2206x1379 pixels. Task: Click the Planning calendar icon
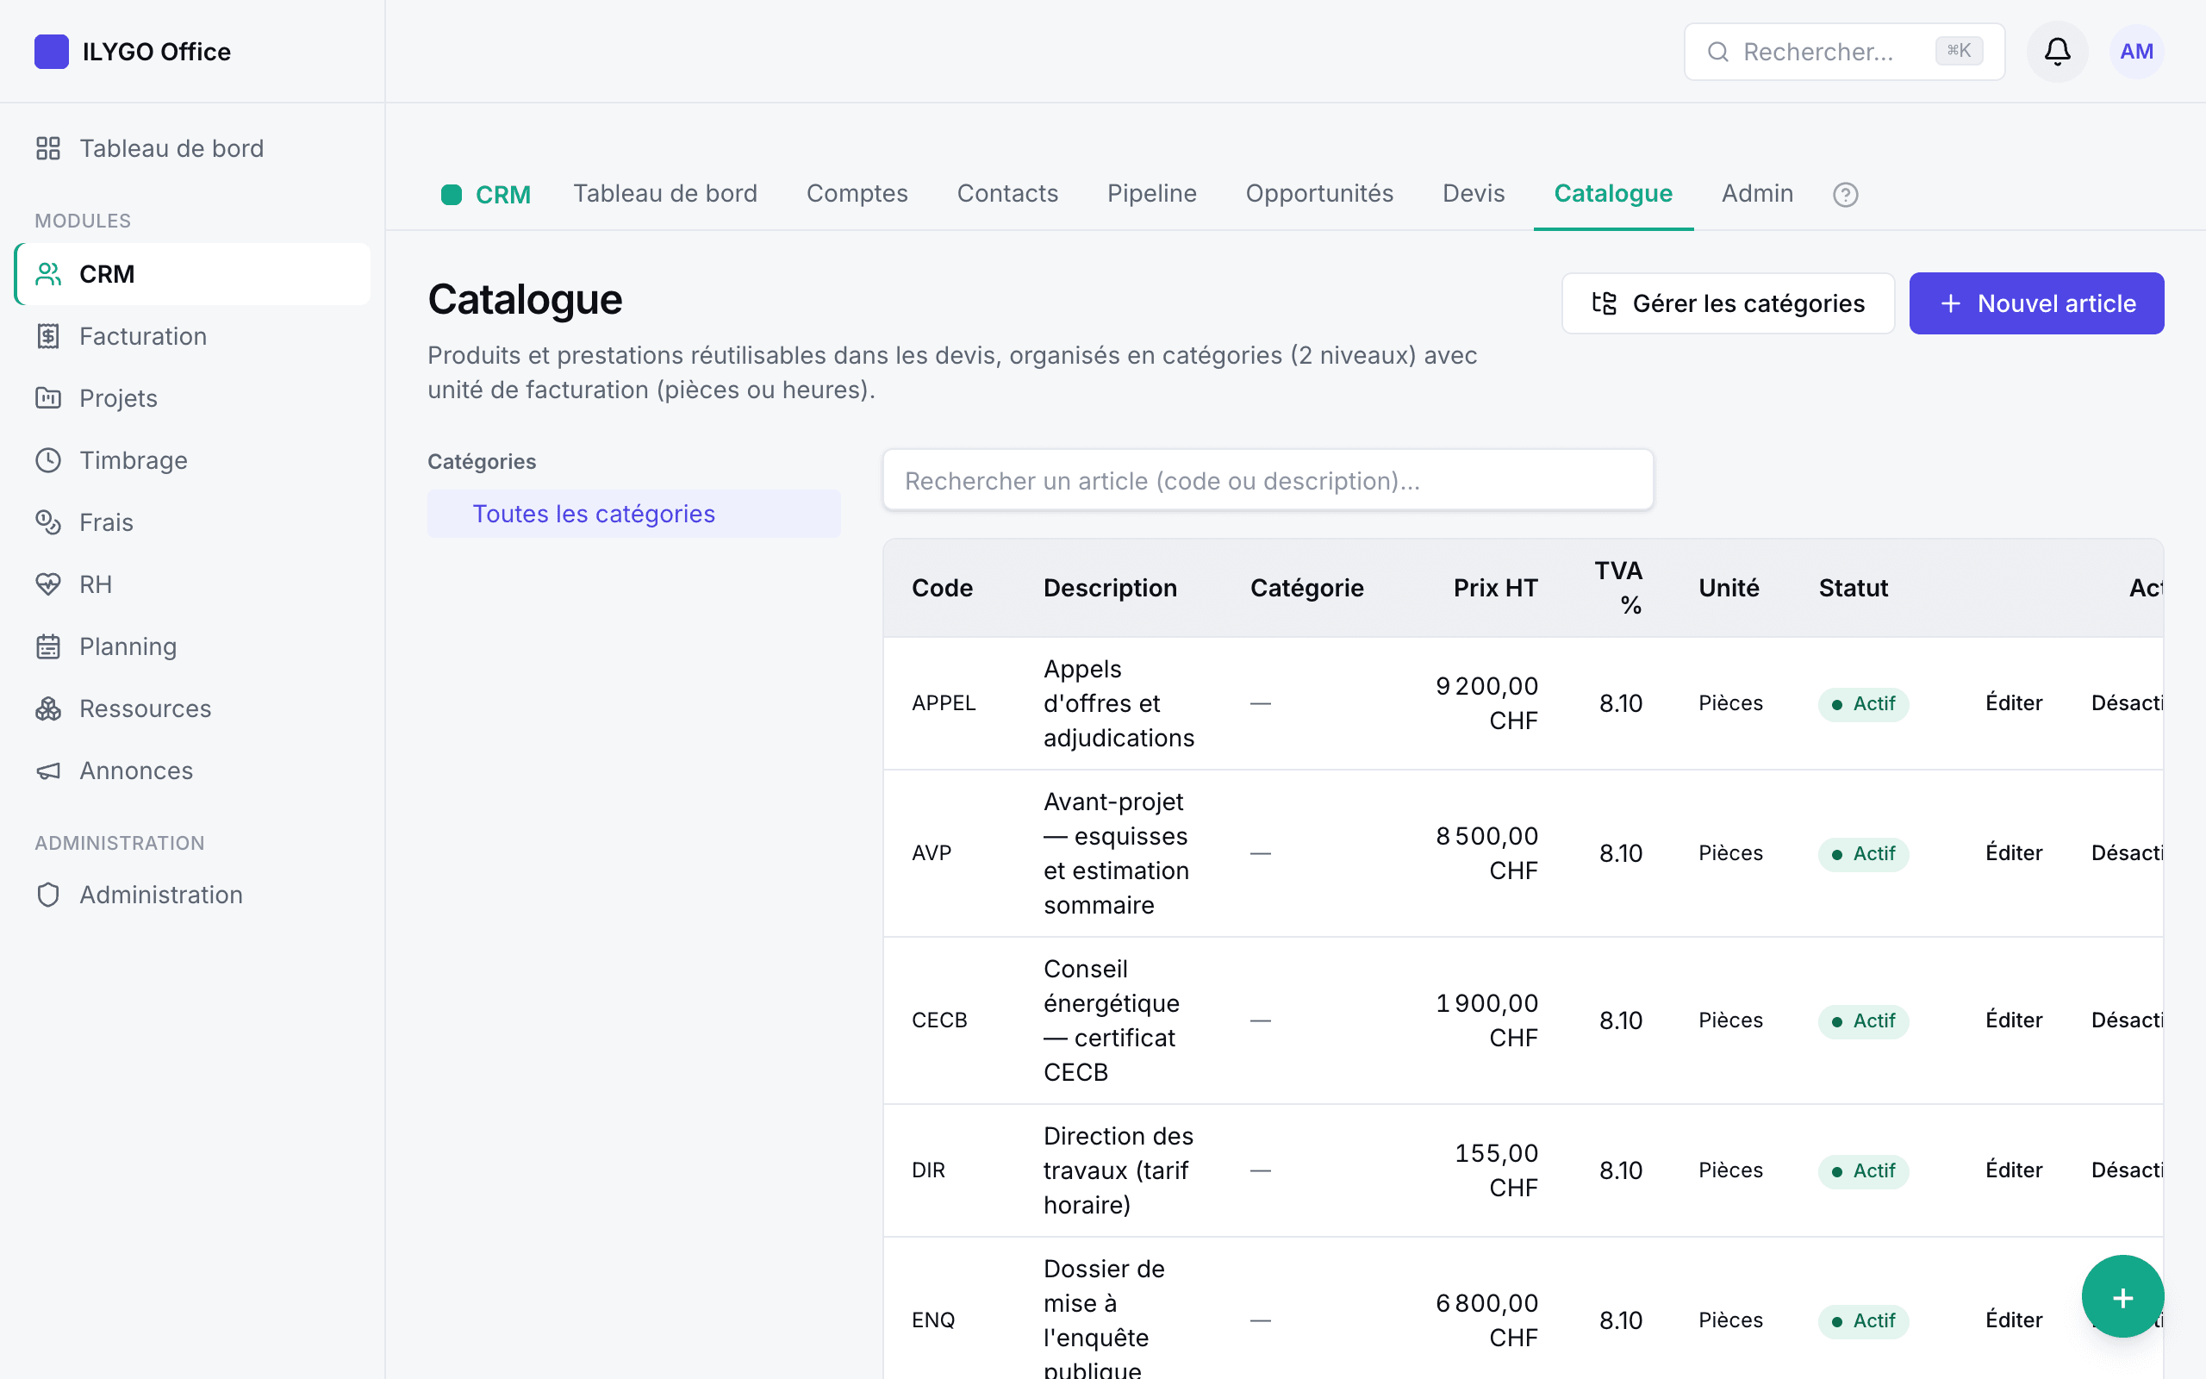point(48,646)
